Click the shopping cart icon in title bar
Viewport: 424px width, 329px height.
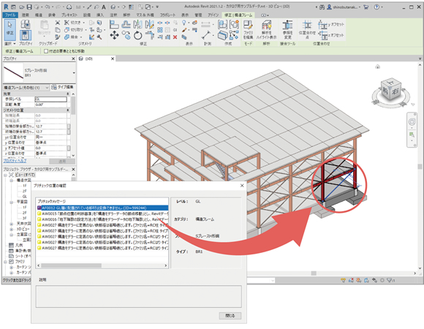coord(366,7)
